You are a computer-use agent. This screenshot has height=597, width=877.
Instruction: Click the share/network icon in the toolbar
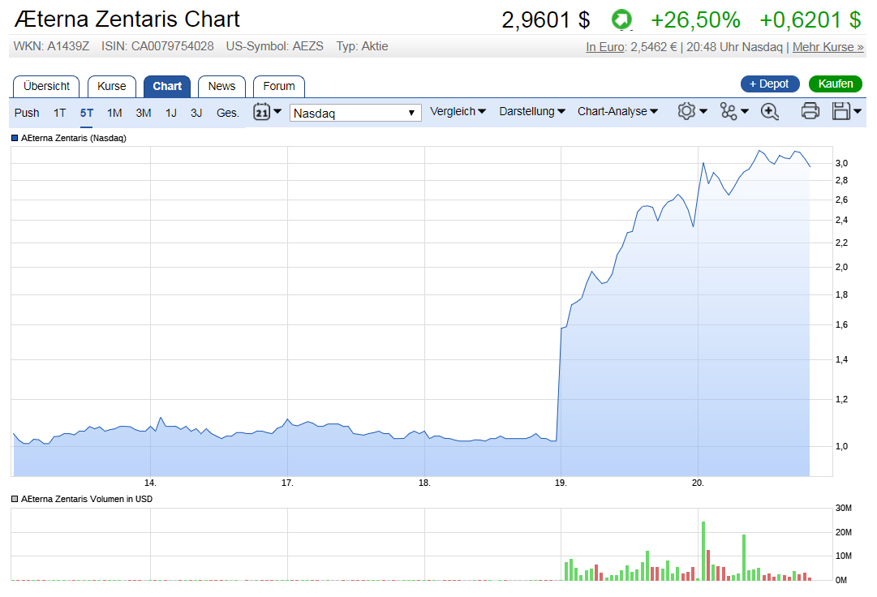click(x=729, y=111)
